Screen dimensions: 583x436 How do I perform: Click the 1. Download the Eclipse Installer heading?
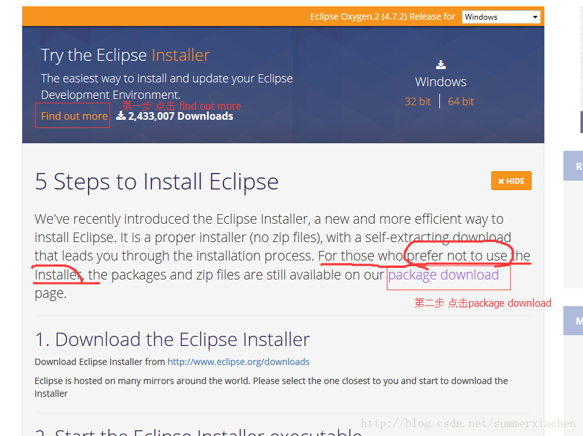tap(172, 339)
